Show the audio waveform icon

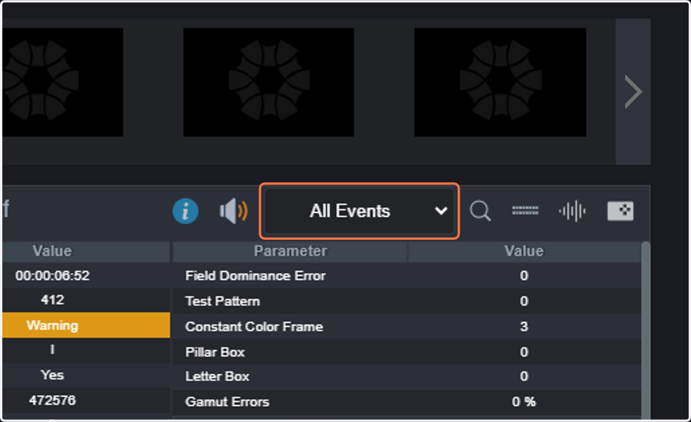pyautogui.click(x=572, y=212)
